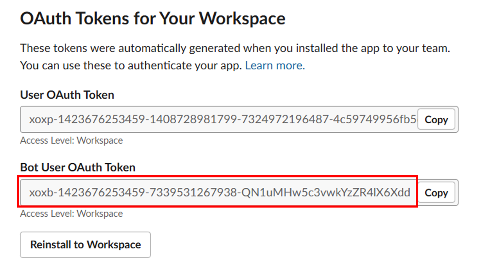Image resolution: width=481 pixels, height=265 pixels.
Task: Click the 'You can use these to authenticate' sentence
Action: point(131,65)
